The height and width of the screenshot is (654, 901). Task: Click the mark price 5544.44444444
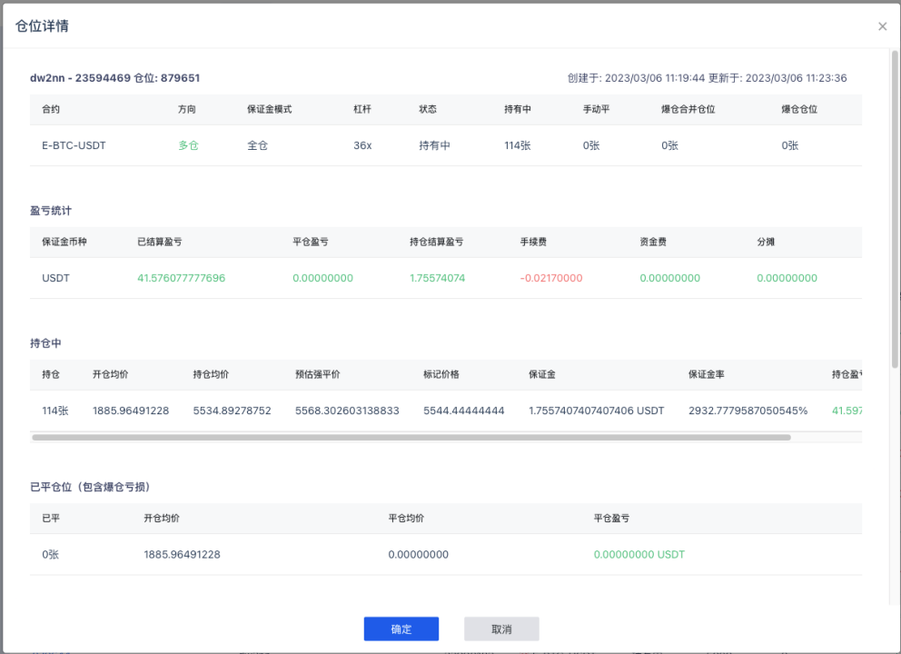tap(464, 411)
